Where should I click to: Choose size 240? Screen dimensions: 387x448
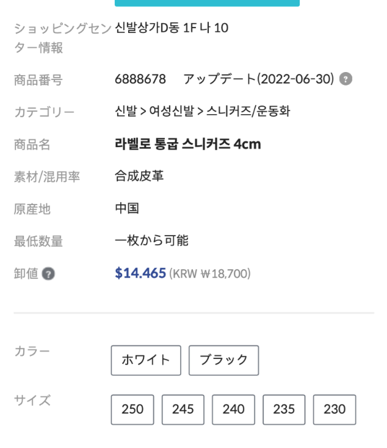pyautogui.click(x=233, y=410)
